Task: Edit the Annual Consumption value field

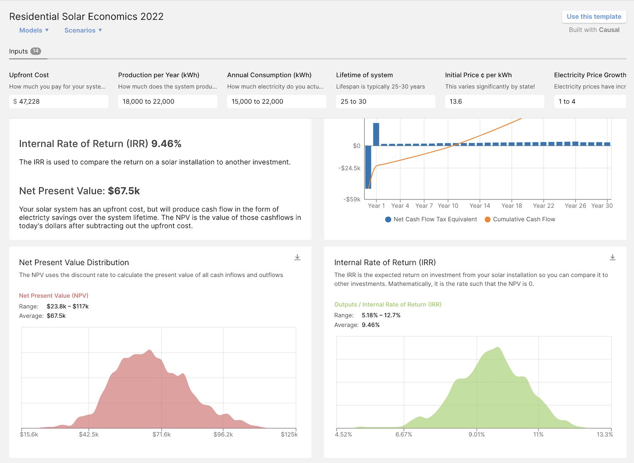Action: [x=276, y=101]
